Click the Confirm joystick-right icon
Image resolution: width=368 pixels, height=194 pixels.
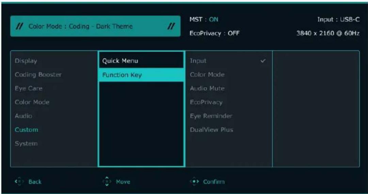pyautogui.click(x=195, y=181)
